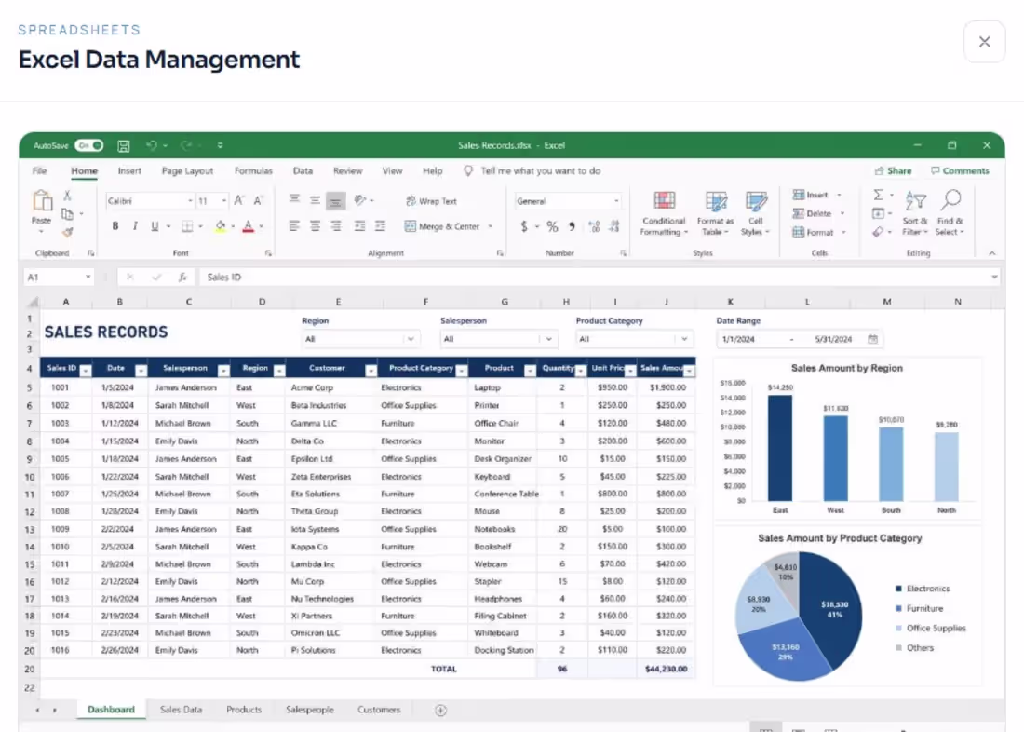
Task: Click the Undo arrow icon
Action: tap(152, 145)
